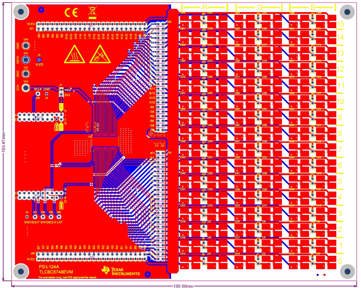
Task: Select the J5 GND pad
Action: tap(27, 217)
